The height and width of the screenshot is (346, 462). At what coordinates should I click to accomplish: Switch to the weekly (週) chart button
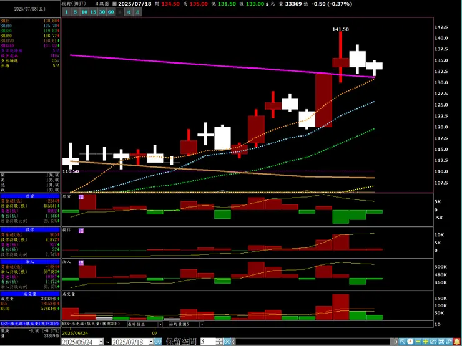click(129, 12)
